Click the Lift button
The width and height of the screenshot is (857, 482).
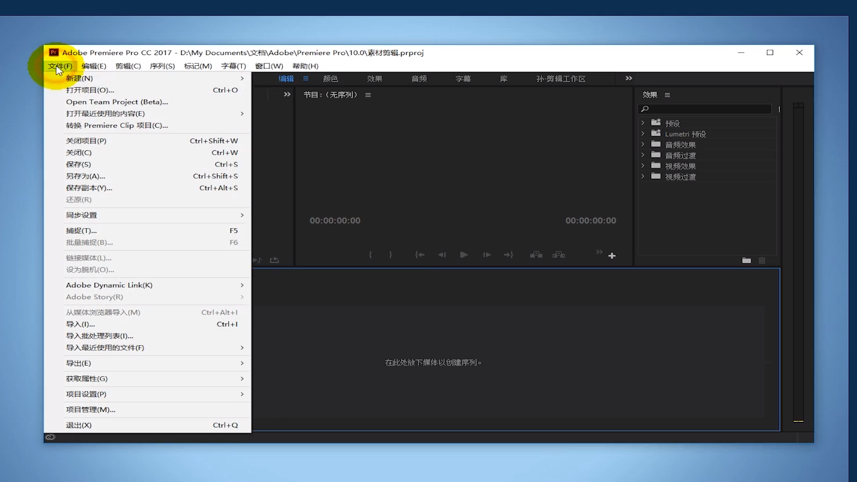click(536, 255)
